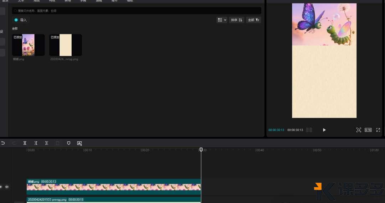Click the 00:10 mark on timeline ruler
Image resolution: width=385 pixels, height=203 pixels.
pos(88,150)
